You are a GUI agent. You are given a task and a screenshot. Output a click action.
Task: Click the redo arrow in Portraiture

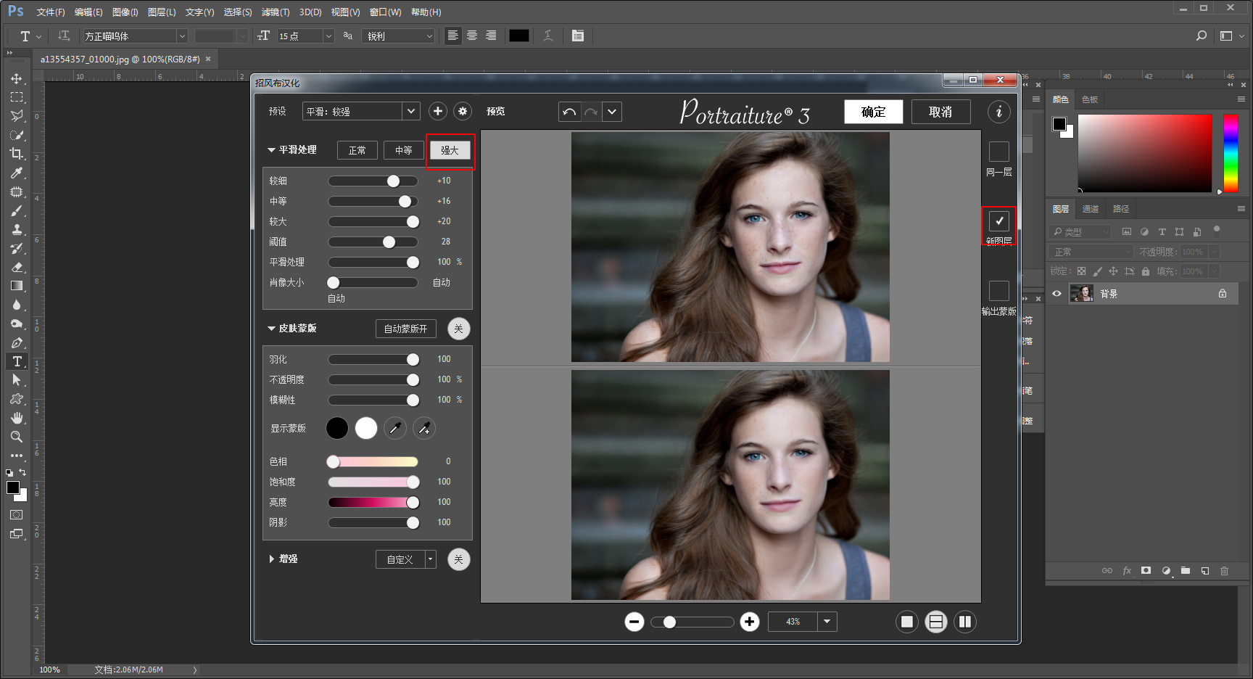(591, 112)
